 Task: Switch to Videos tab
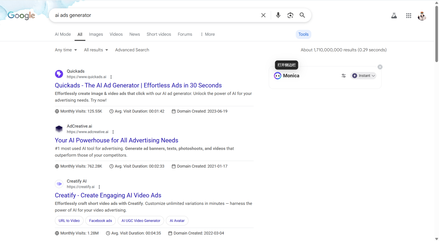coord(116,34)
